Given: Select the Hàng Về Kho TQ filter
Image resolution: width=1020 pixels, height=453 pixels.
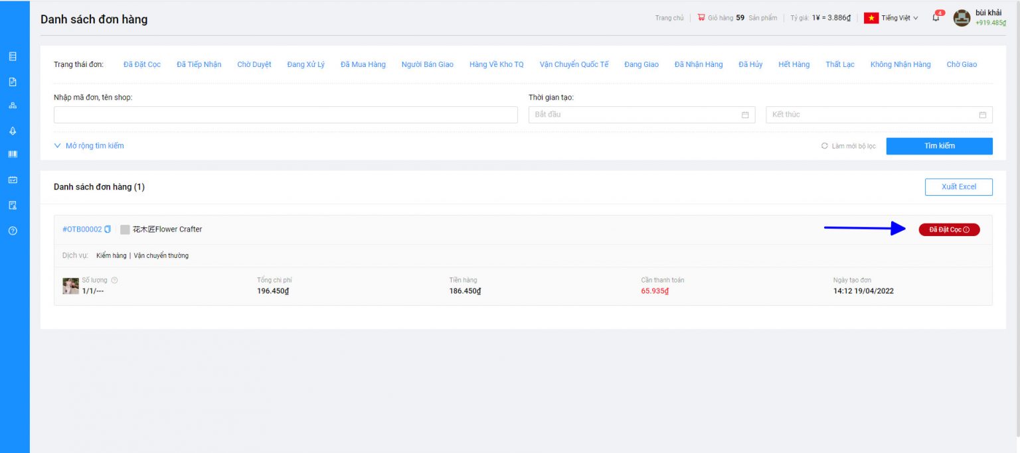Looking at the screenshot, I should click(x=497, y=64).
